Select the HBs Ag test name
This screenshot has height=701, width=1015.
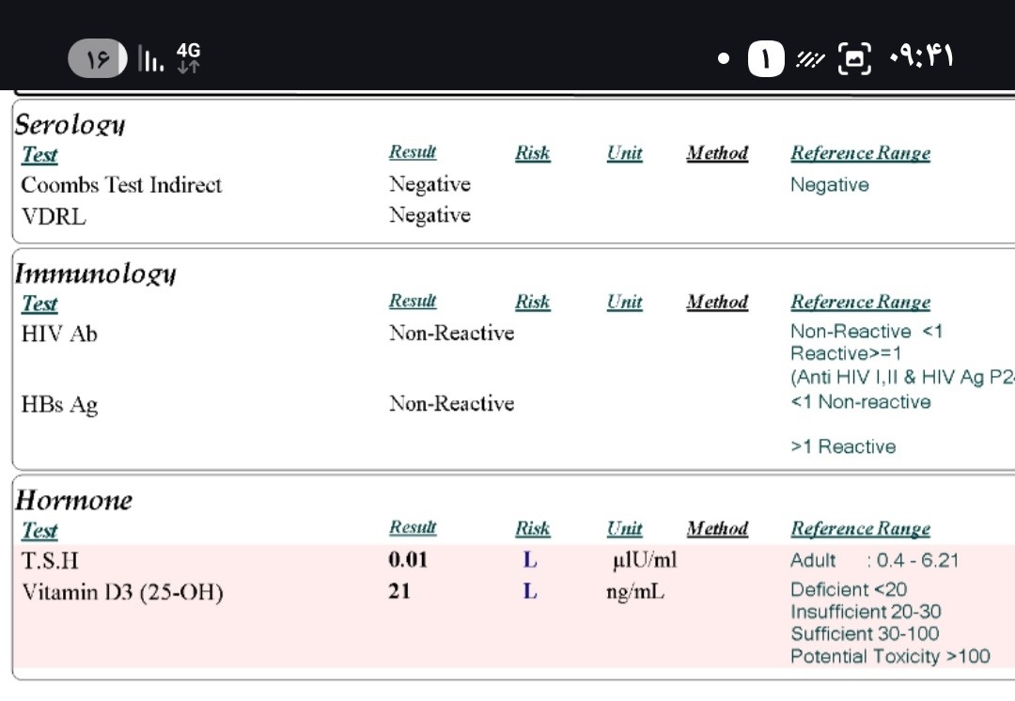point(59,405)
